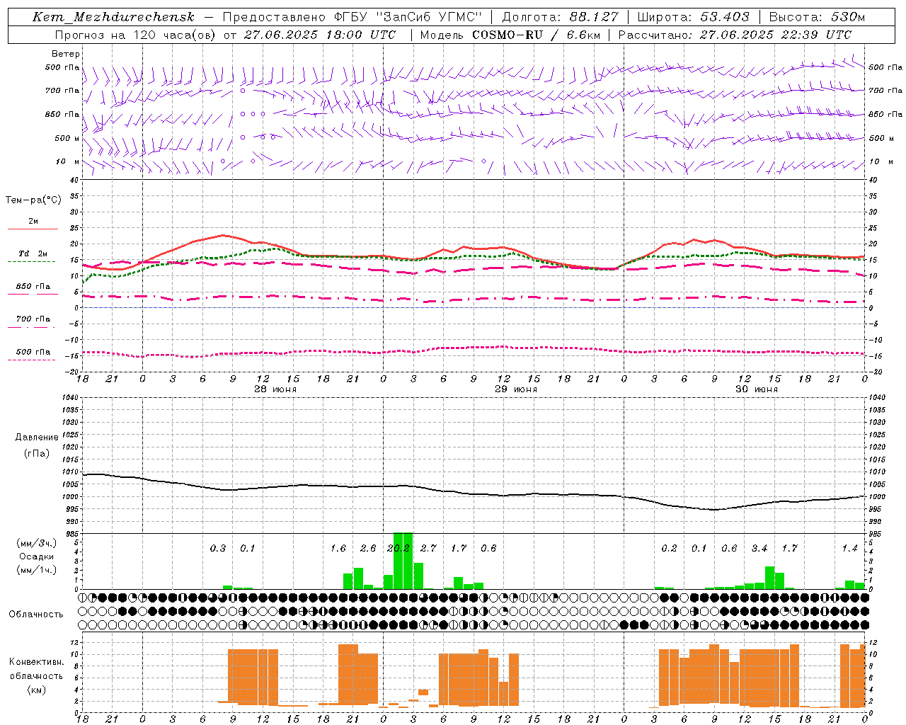Click the 29 июня date label
Viewport: 906px width, 725px height.
[x=516, y=389]
